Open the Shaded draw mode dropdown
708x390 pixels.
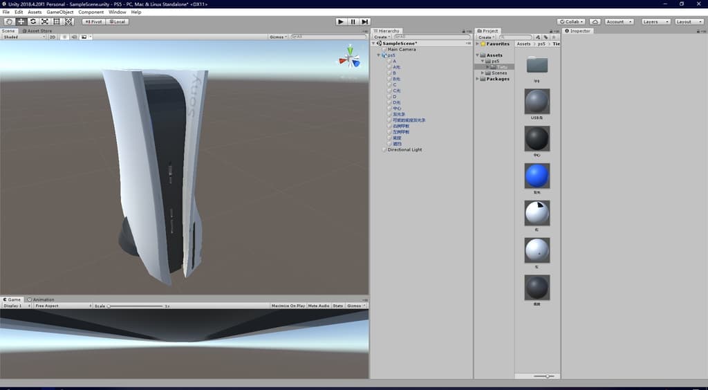(x=24, y=37)
